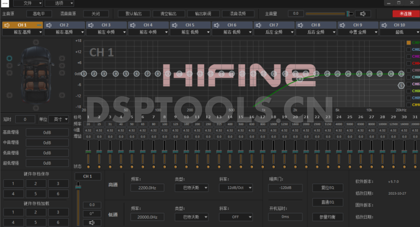Open the 选项 dropdown menu
The height and width of the screenshot is (227, 420).
(x=59, y=3)
